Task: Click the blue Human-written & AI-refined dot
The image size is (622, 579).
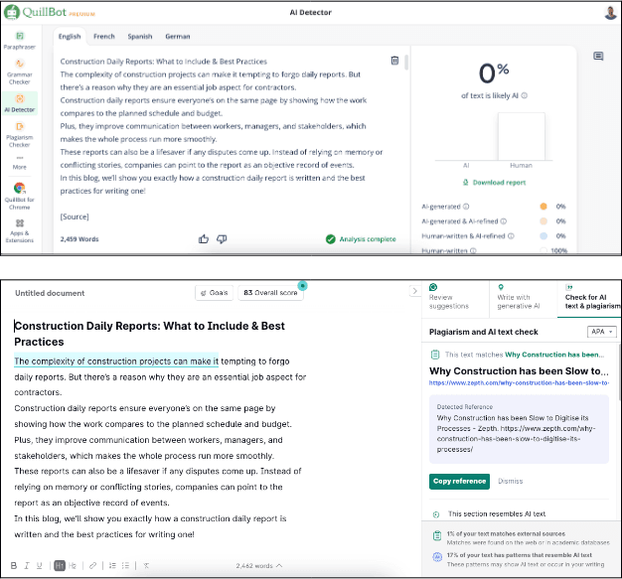Action: click(544, 236)
